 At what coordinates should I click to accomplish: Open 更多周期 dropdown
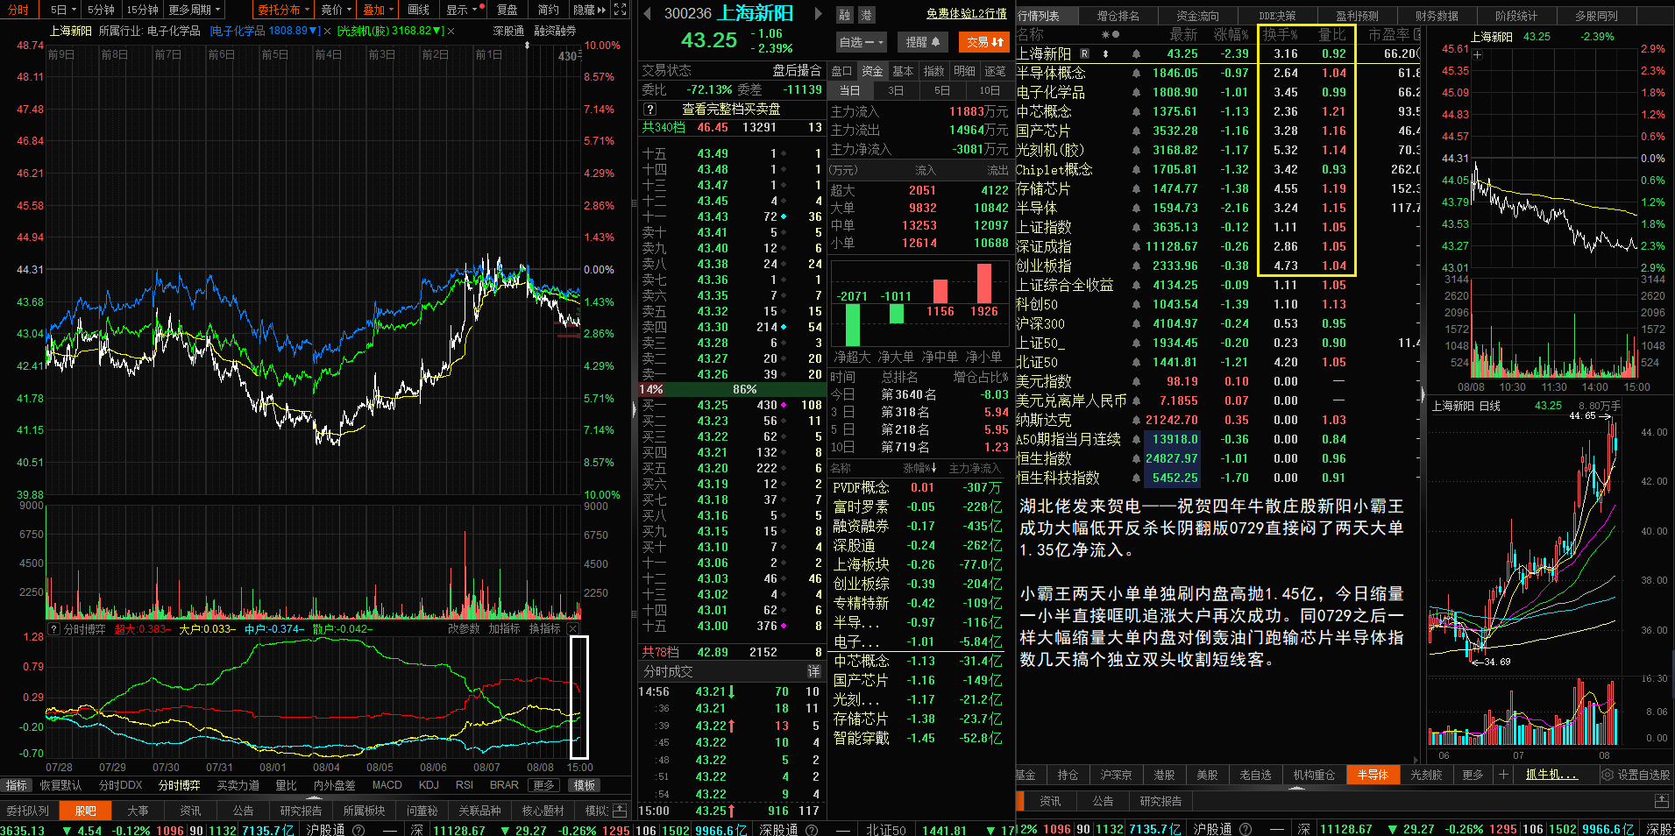click(194, 10)
